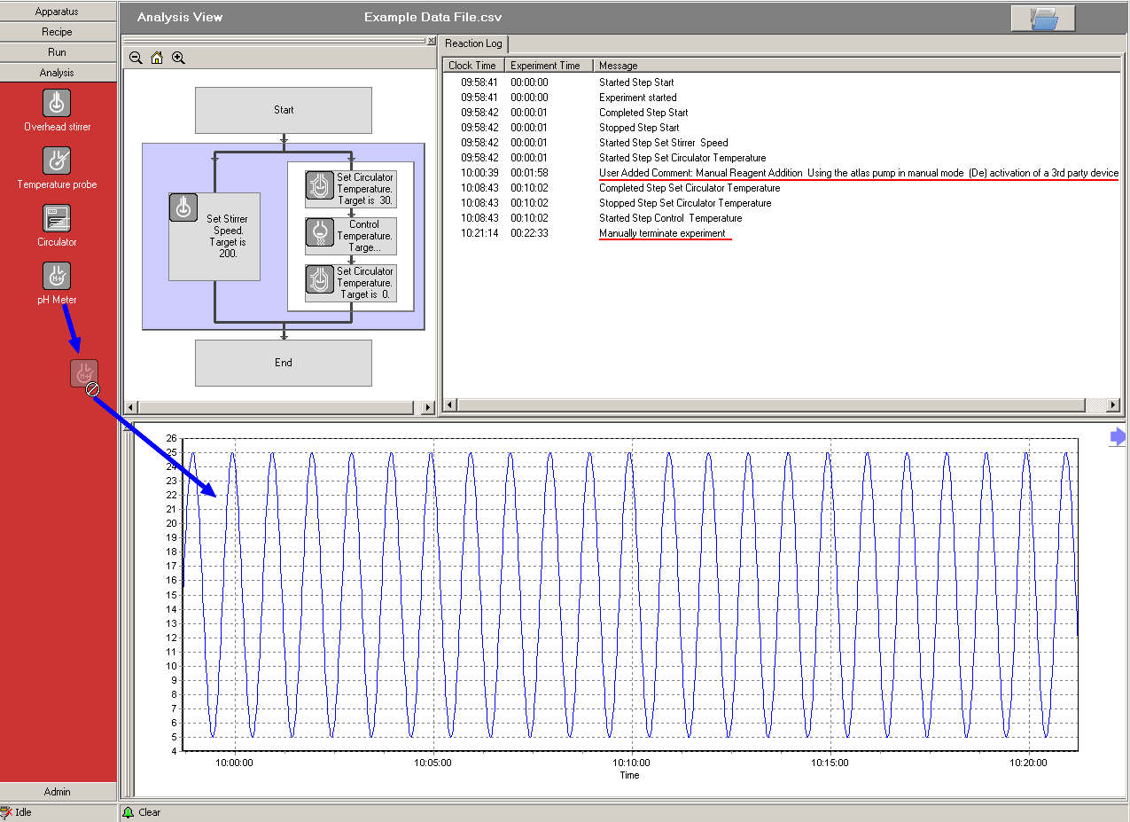Screen dimensions: 1130x822
Task: Open the Run section
Action: (x=58, y=51)
